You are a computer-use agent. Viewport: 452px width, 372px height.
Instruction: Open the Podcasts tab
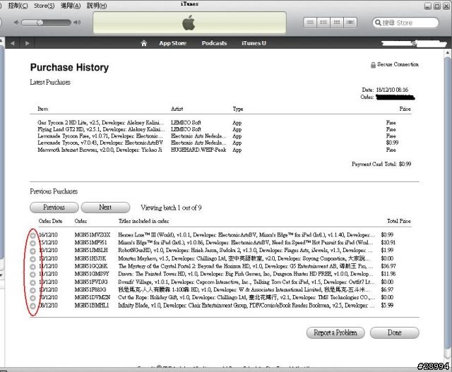(214, 43)
